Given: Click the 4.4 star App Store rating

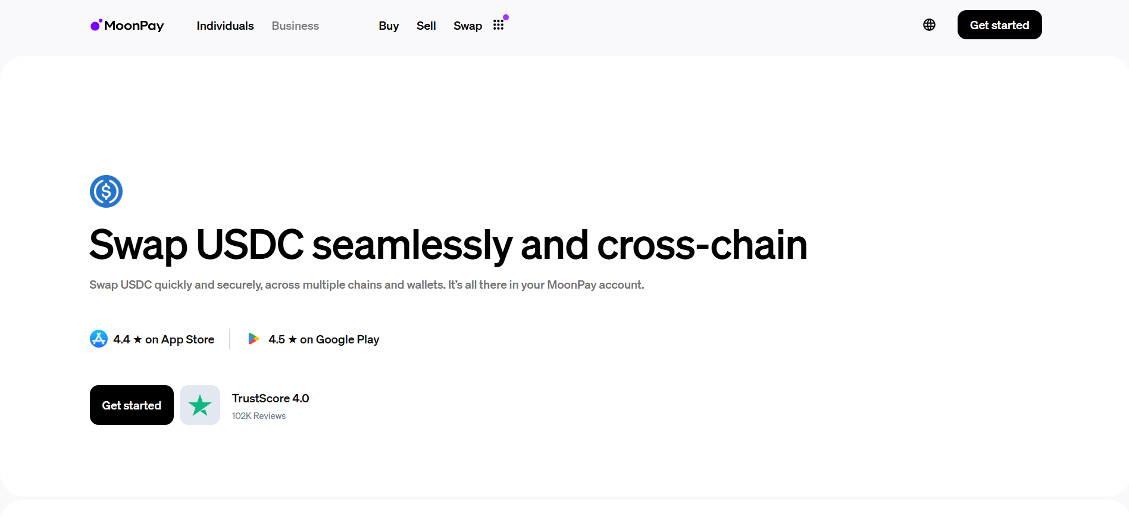Looking at the screenshot, I should point(164,339).
